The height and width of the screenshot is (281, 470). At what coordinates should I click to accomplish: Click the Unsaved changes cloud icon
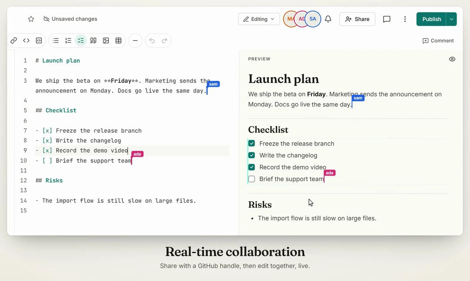(46, 19)
